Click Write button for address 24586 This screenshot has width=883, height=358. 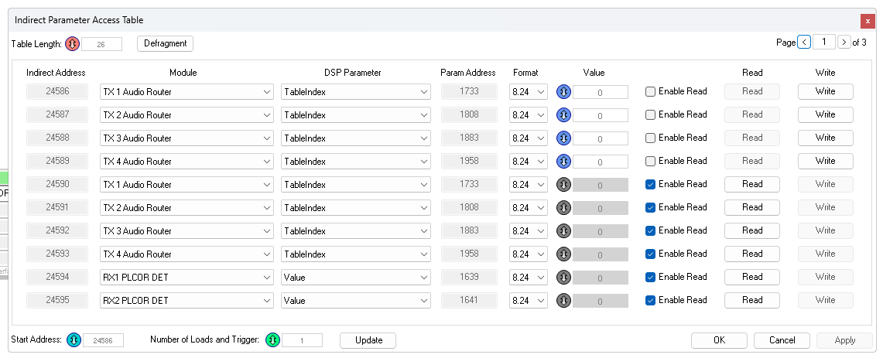[x=825, y=91]
